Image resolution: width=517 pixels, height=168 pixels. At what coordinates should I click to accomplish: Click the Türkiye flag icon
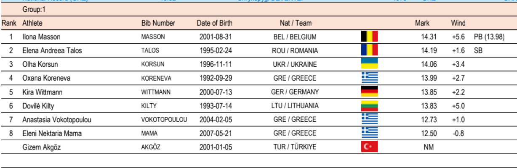(x=369, y=147)
